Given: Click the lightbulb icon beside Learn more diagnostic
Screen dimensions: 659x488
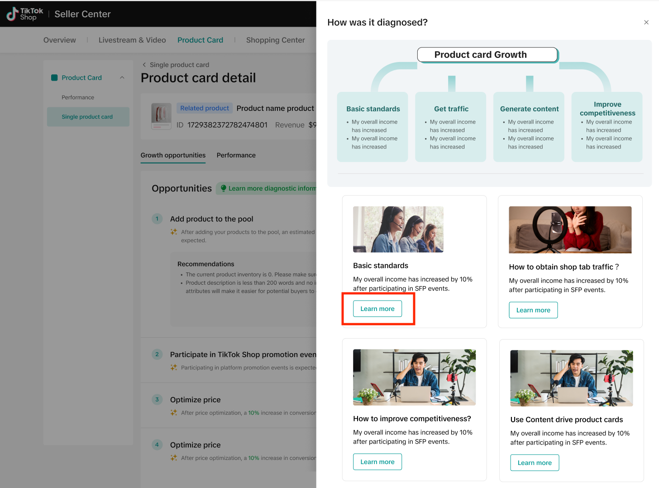Looking at the screenshot, I should 223,188.
